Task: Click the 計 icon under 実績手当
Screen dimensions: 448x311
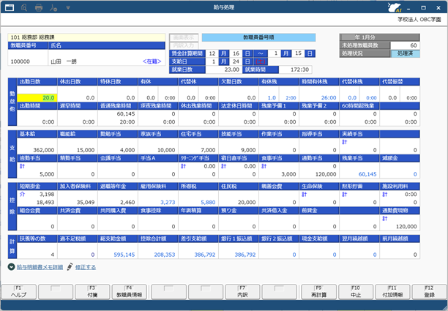Action: coord(344,142)
